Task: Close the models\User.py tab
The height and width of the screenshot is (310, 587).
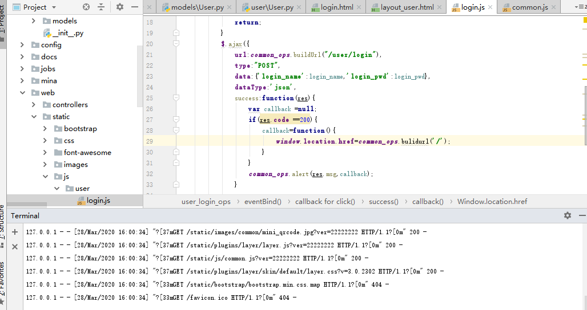Action: (x=229, y=7)
